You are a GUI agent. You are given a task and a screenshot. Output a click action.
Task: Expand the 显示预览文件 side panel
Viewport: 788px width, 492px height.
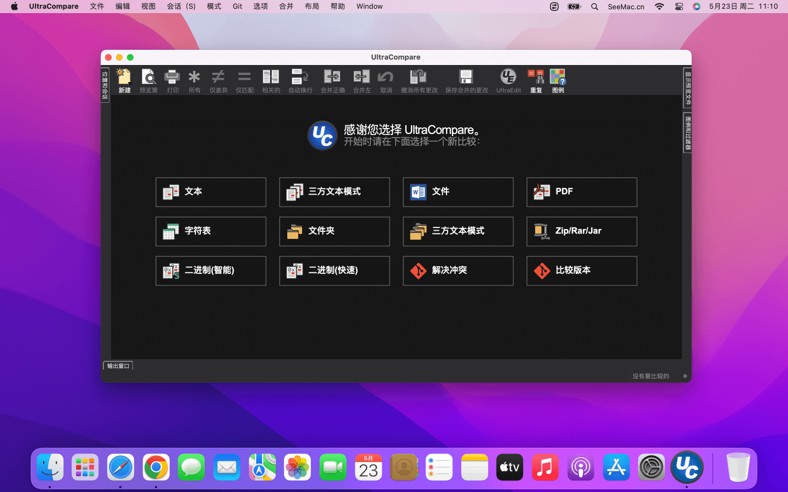687,87
